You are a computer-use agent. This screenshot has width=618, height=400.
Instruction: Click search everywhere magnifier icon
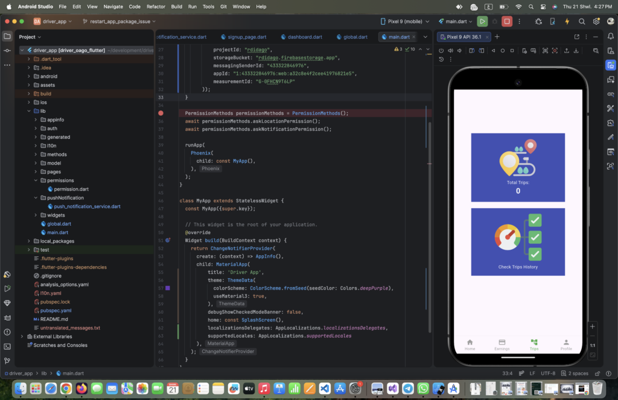(x=582, y=21)
